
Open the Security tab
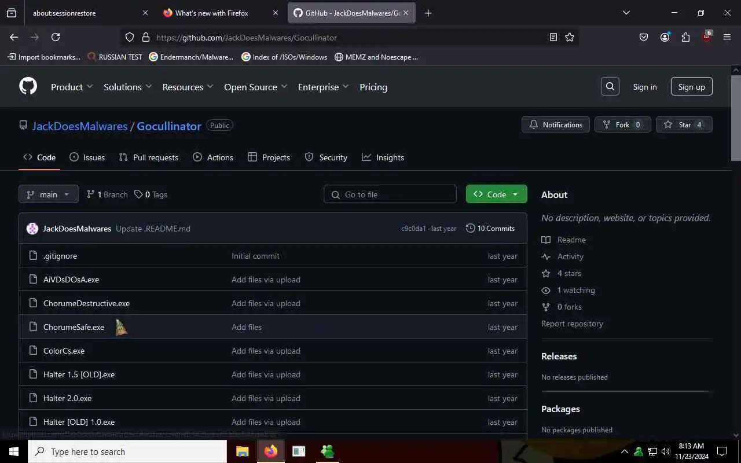[x=326, y=157]
